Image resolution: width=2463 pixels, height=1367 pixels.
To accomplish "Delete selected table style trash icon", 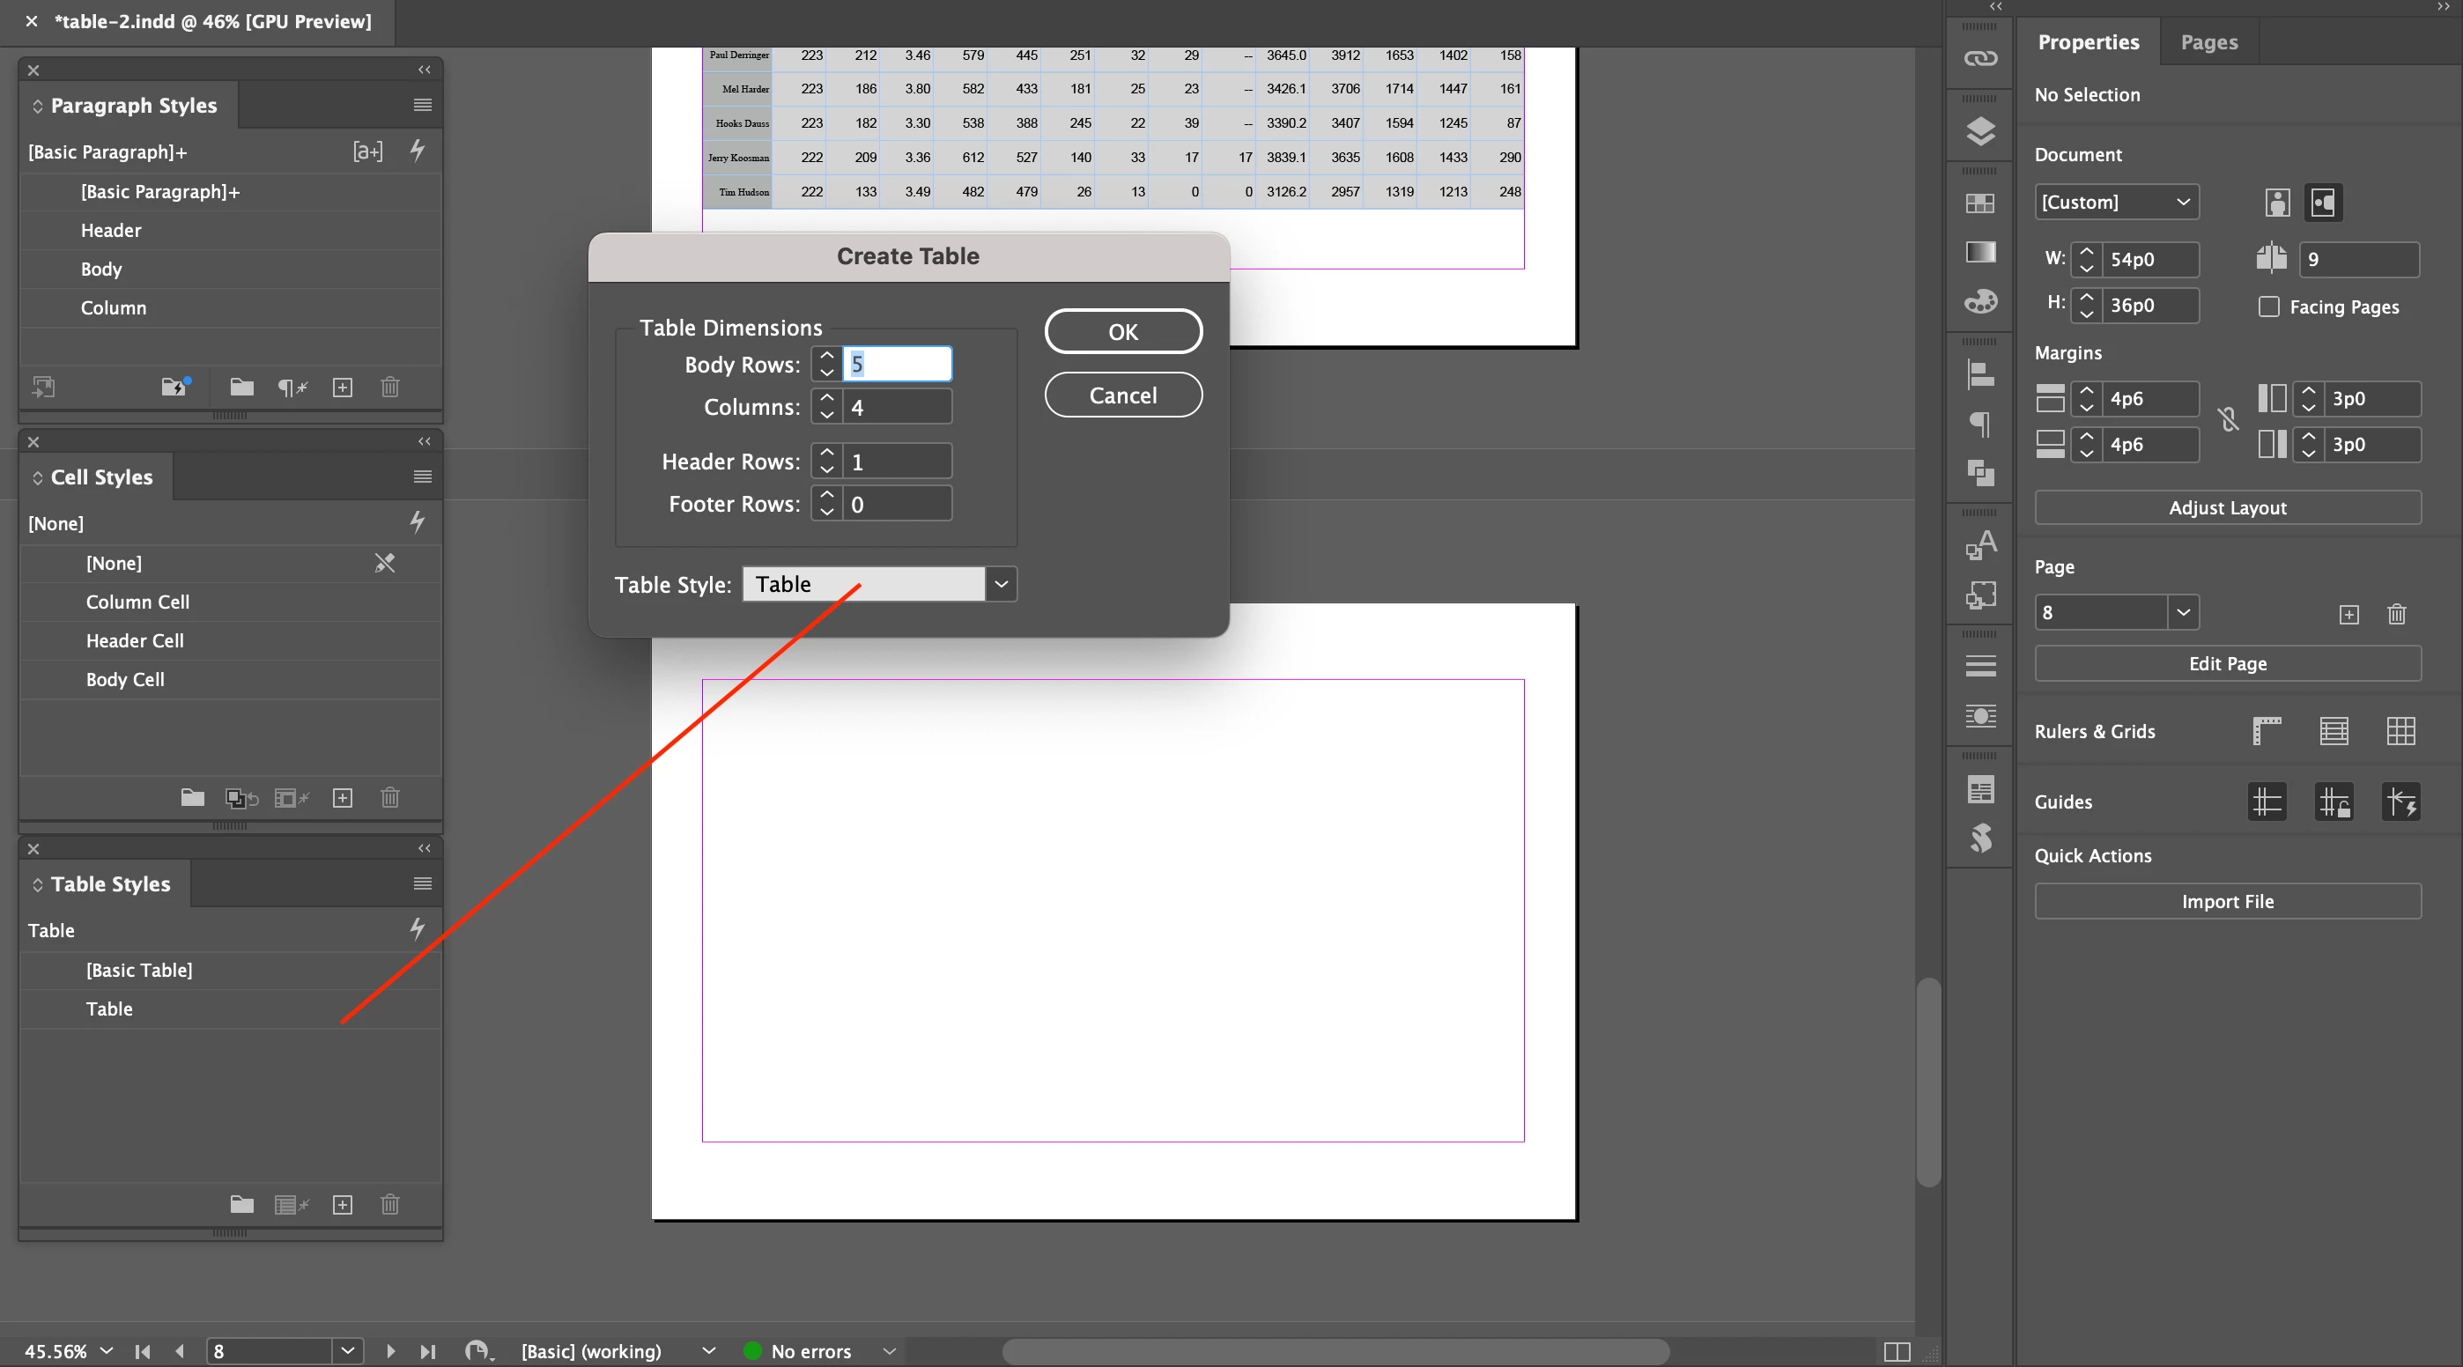I will (x=389, y=1204).
